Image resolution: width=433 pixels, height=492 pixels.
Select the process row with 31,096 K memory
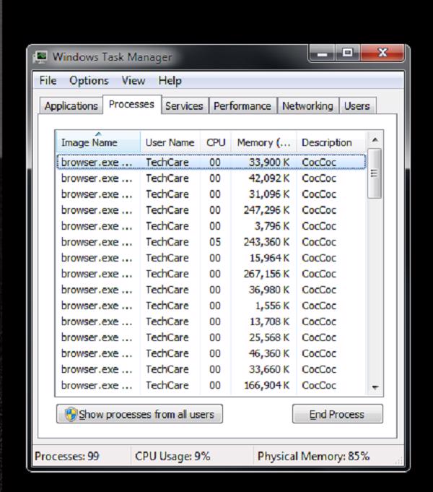211,194
